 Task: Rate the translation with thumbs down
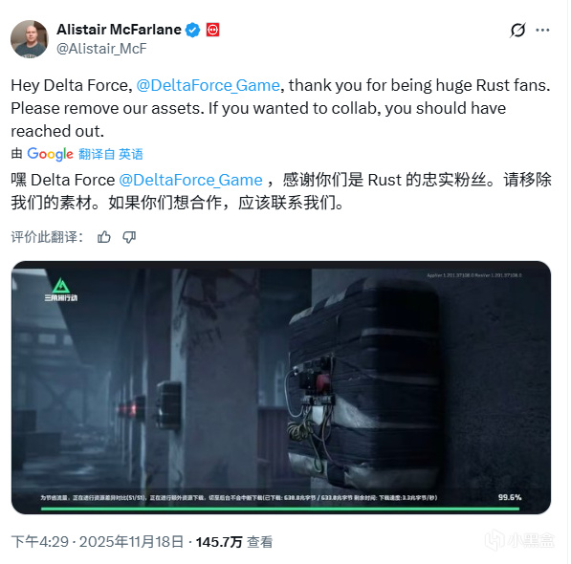coord(129,237)
